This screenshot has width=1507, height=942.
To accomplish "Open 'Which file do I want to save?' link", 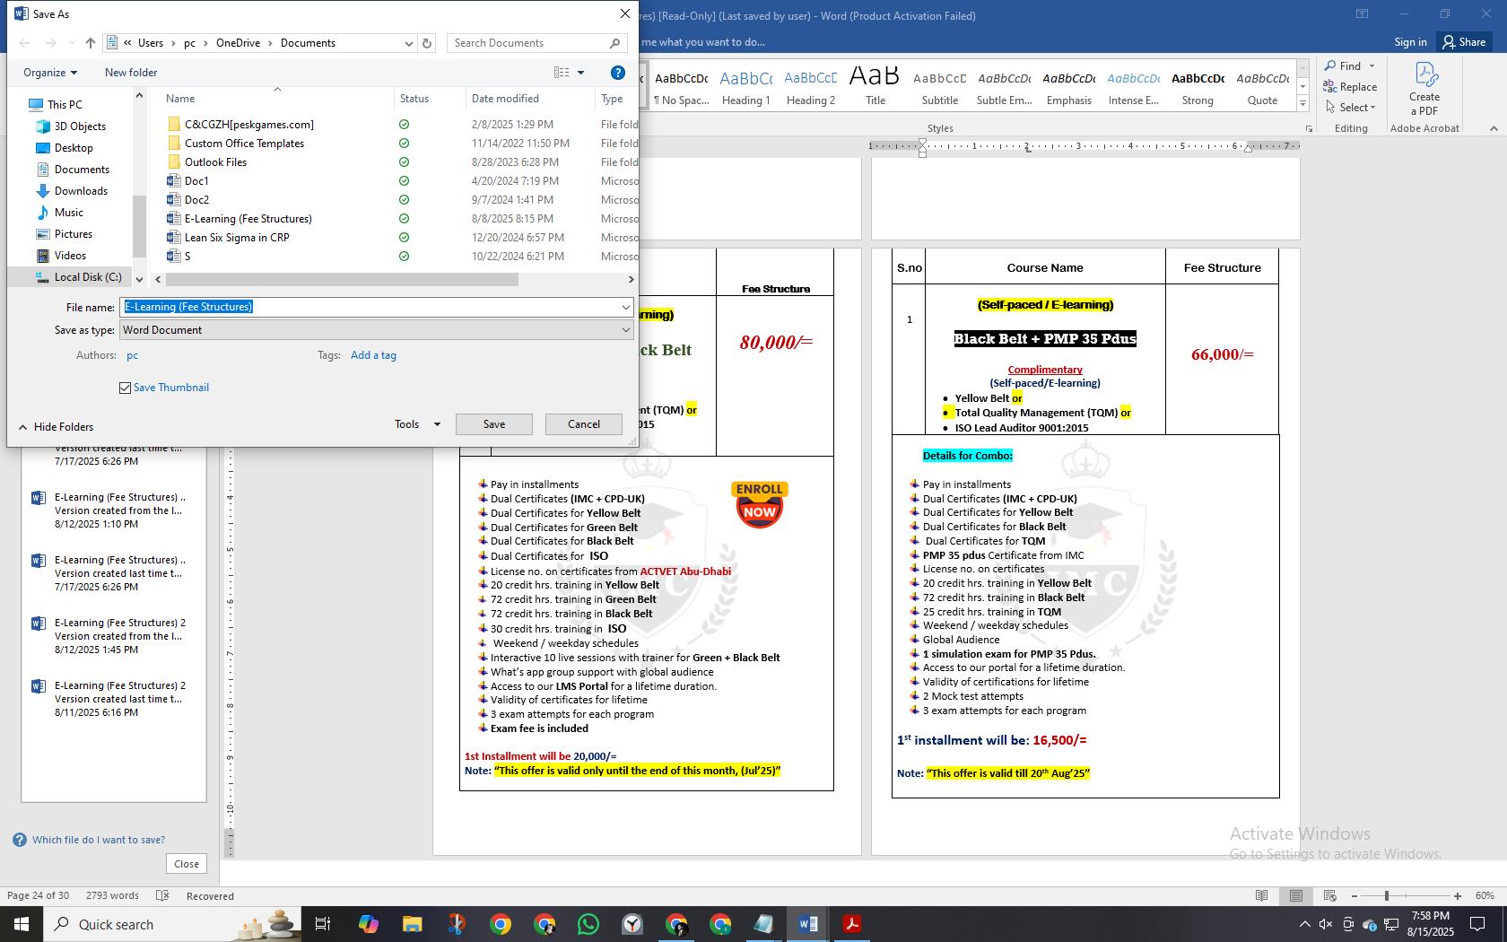I will (x=99, y=840).
